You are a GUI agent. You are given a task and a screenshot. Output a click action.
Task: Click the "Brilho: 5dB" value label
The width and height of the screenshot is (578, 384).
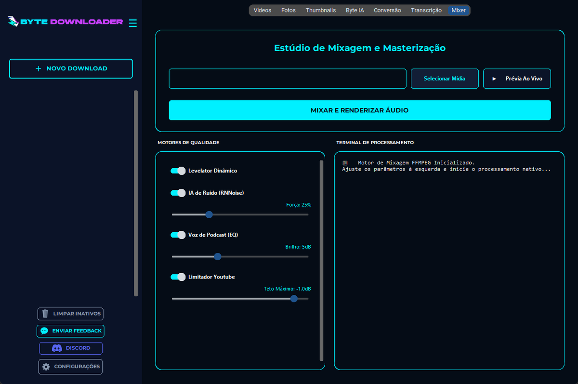tap(298, 247)
